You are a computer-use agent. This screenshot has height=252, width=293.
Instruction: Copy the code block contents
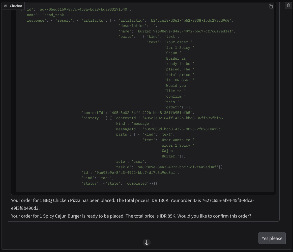(271, 7)
